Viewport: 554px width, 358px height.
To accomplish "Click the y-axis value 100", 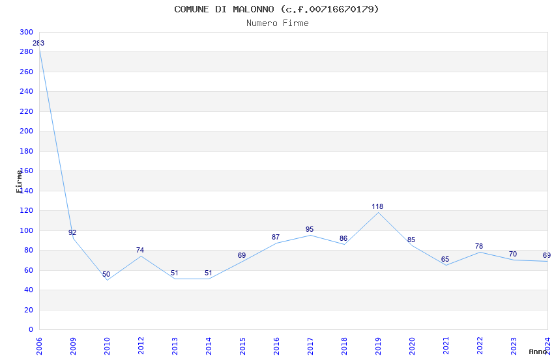I will pyautogui.click(x=27, y=230).
